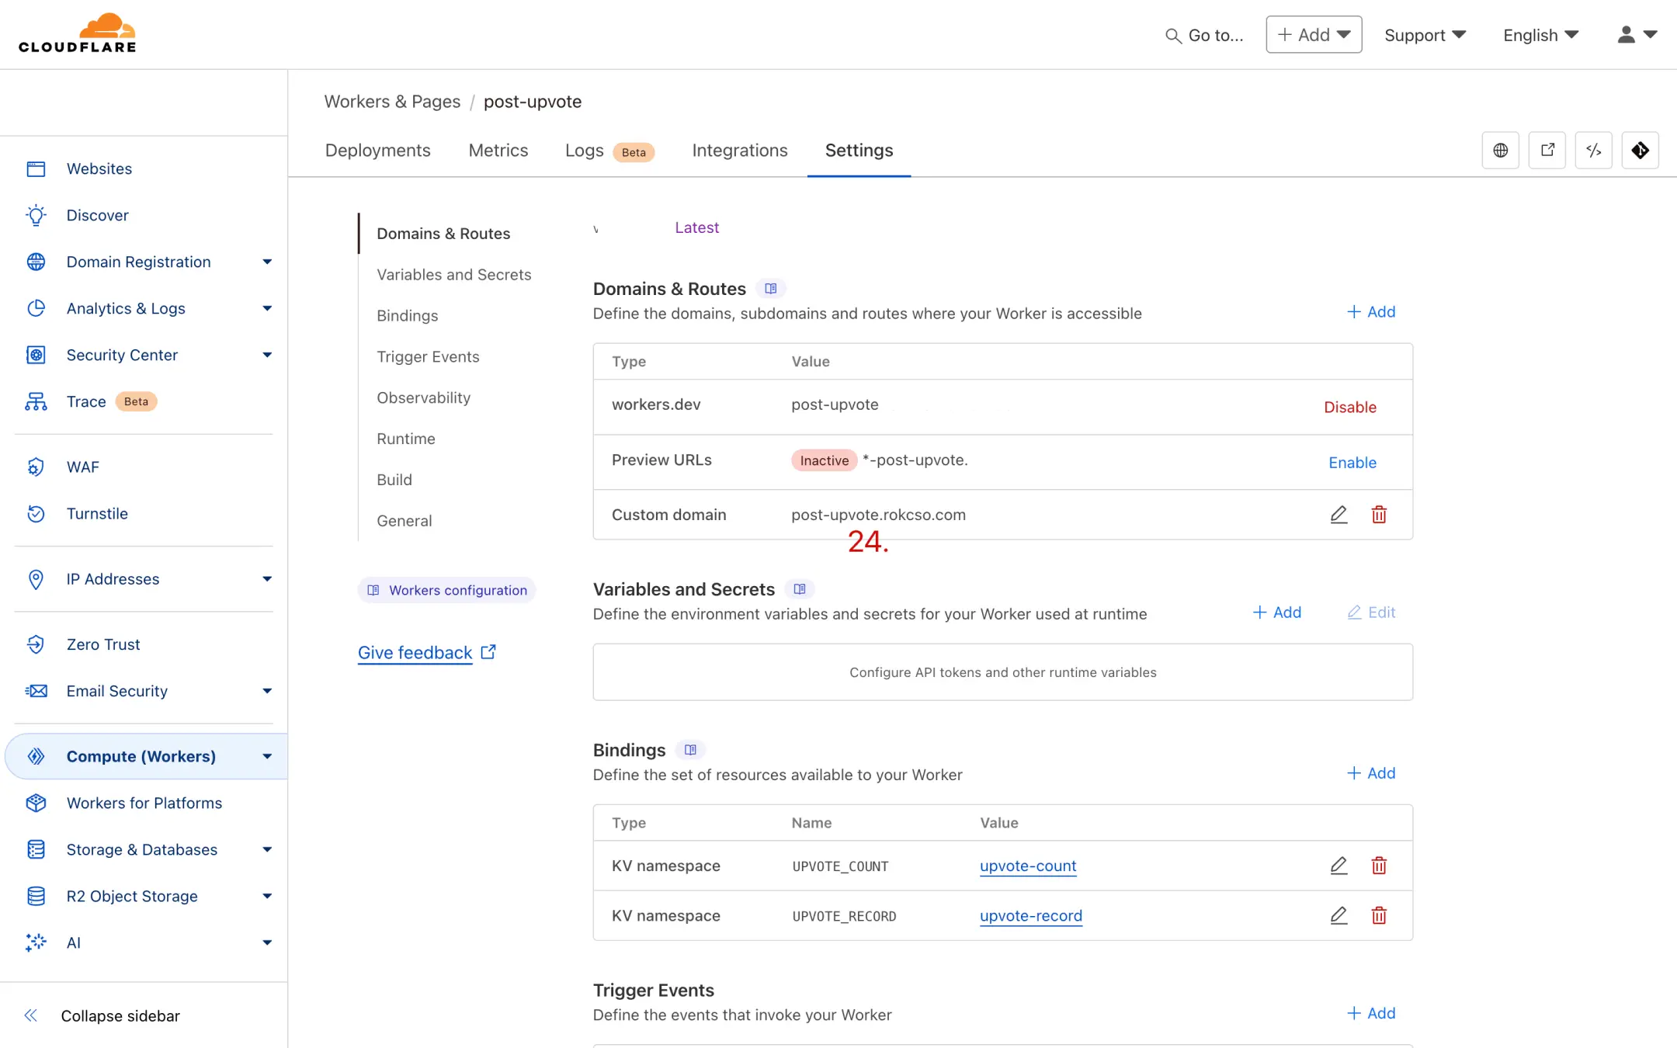Click the Collapse sidebar icon
This screenshot has height=1048, width=1677.
click(x=31, y=1015)
